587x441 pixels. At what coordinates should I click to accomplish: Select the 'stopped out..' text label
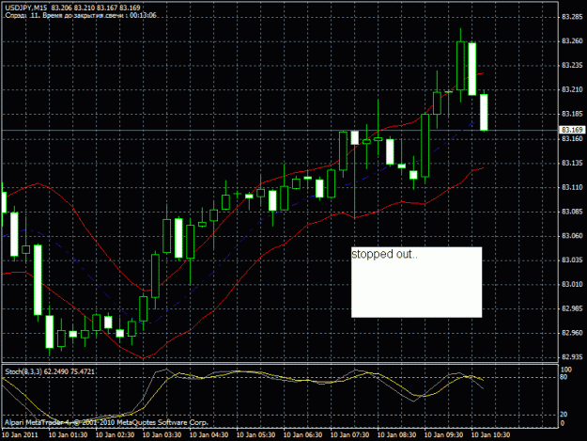point(384,255)
